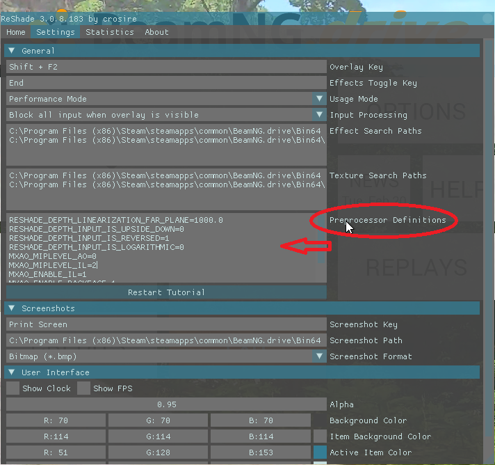
Task: Click the Background Color G: 70 field
Action: click(x=158, y=420)
